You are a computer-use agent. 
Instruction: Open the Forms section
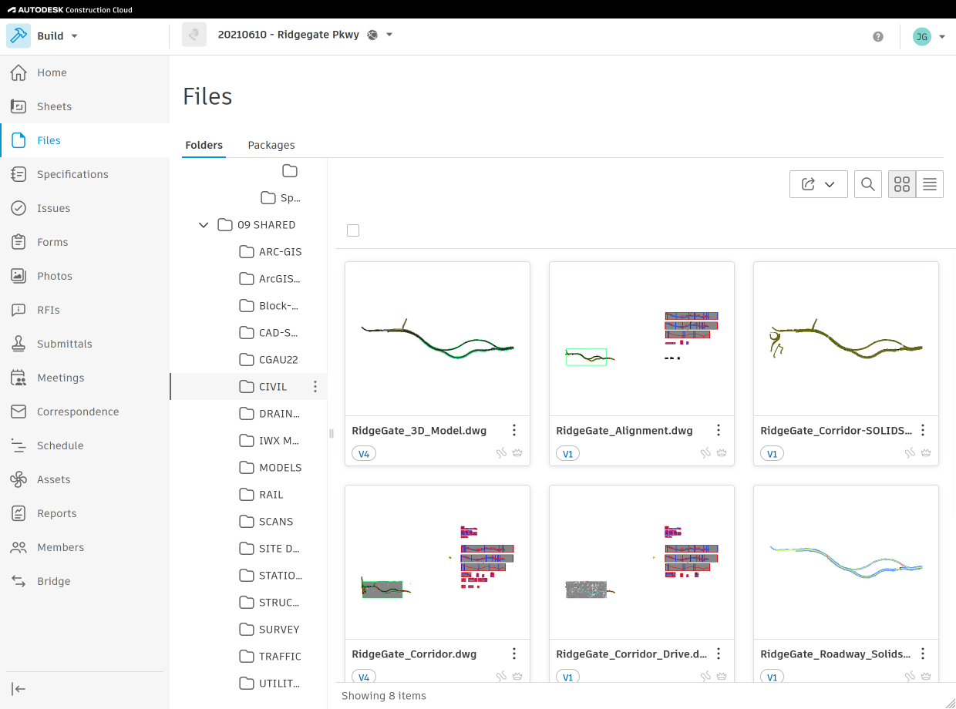coord(85,242)
